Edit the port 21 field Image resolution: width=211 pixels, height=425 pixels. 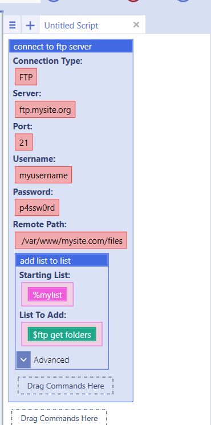point(24,142)
